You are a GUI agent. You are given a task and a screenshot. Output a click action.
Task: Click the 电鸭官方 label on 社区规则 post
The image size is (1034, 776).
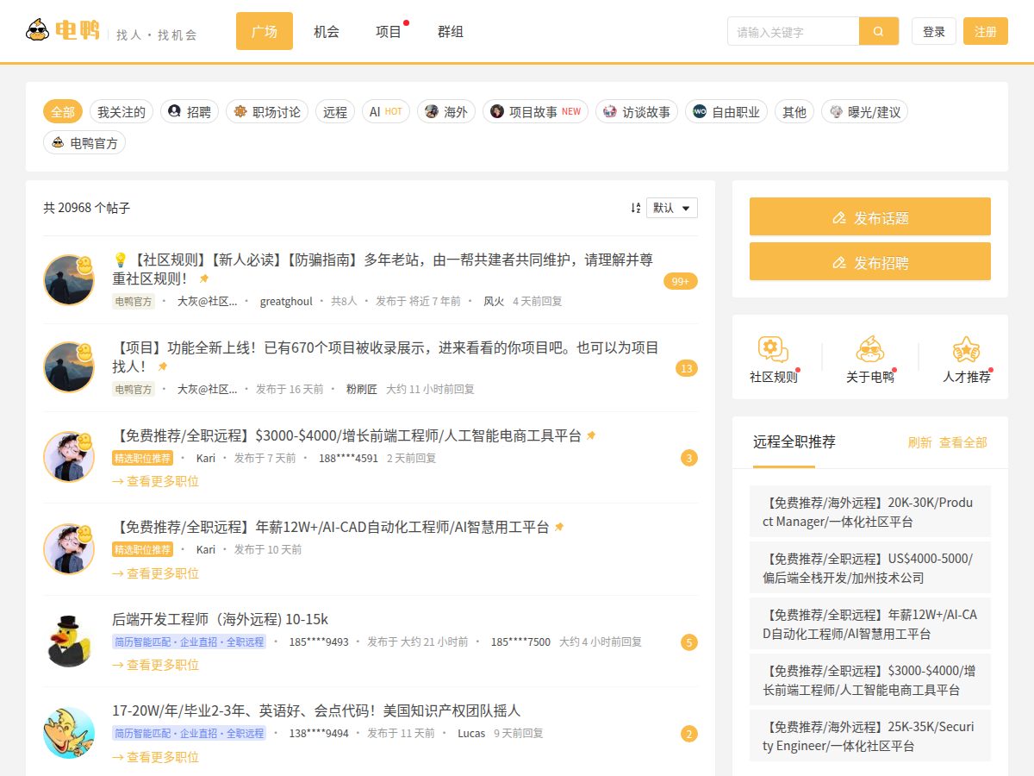134,301
